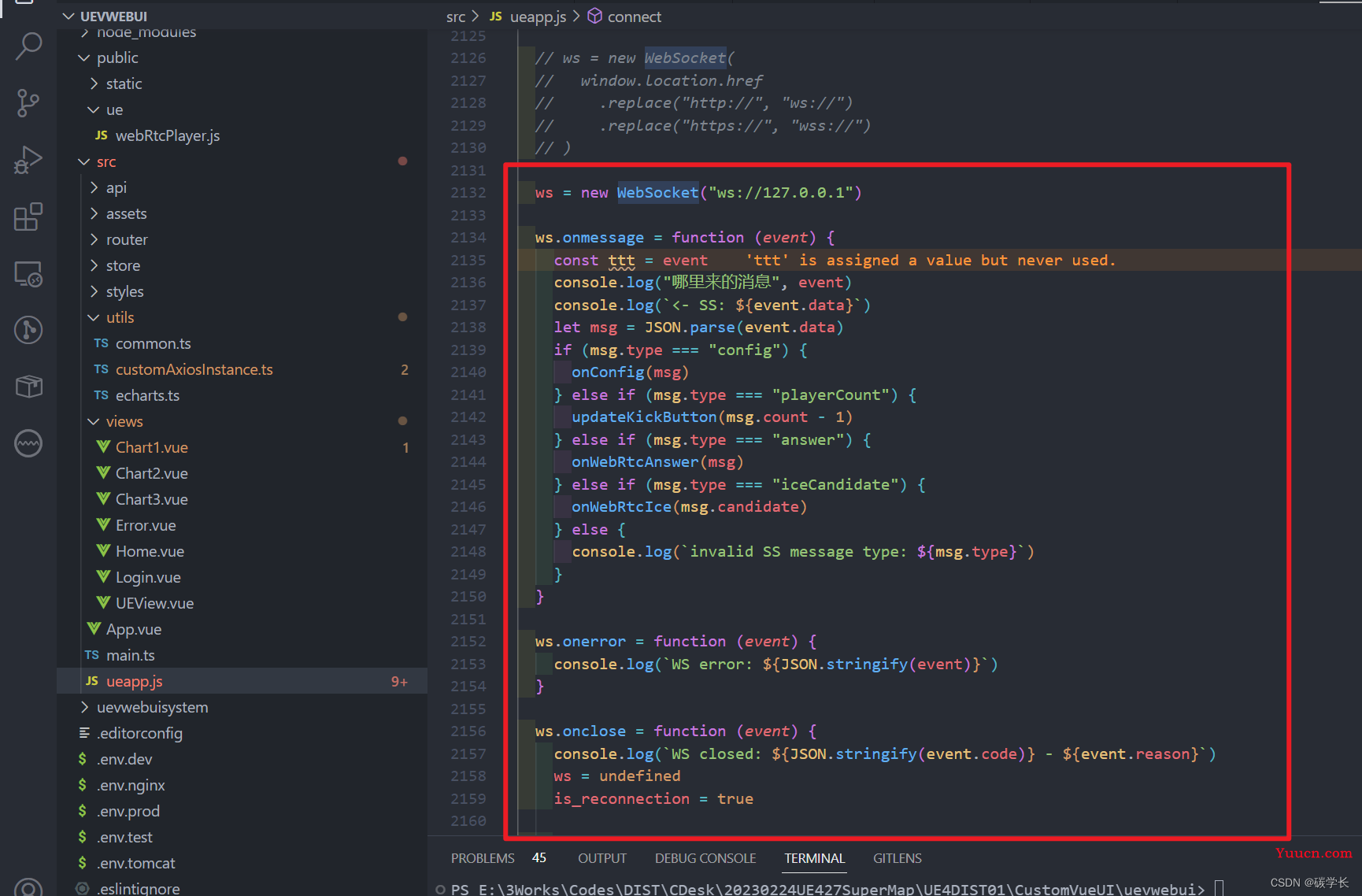Viewport: 1362px width, 896px height.
Task: Open the Remote Explorer view
Action: (28, 273)
